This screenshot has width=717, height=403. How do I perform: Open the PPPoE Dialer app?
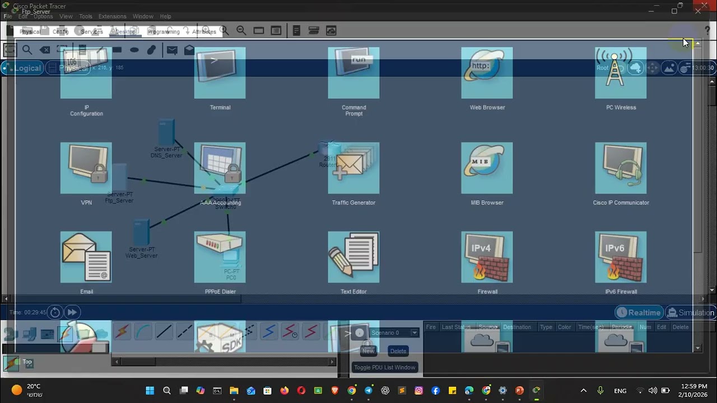pos(220,257)
